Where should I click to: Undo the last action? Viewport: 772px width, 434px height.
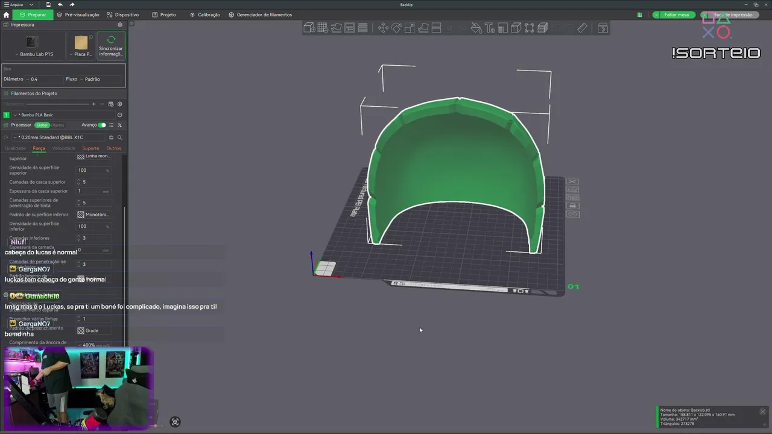tap(60, 5)
